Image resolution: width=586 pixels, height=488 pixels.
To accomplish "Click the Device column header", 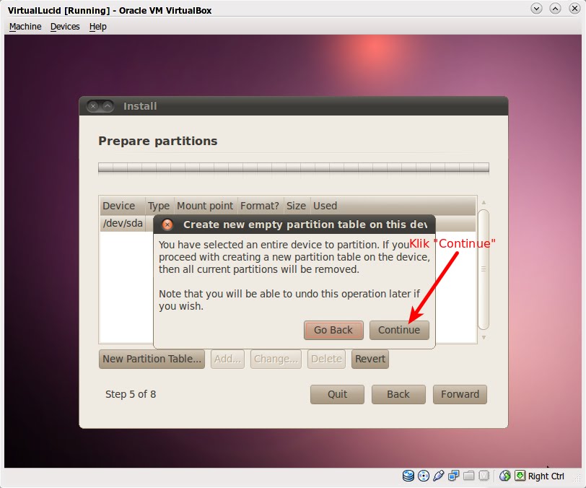I will pyautogui.click(x=123, y=206).
